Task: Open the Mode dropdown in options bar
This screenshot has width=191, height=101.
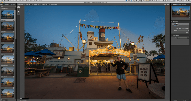Action: pyautogui.click(x=23, y=4)
